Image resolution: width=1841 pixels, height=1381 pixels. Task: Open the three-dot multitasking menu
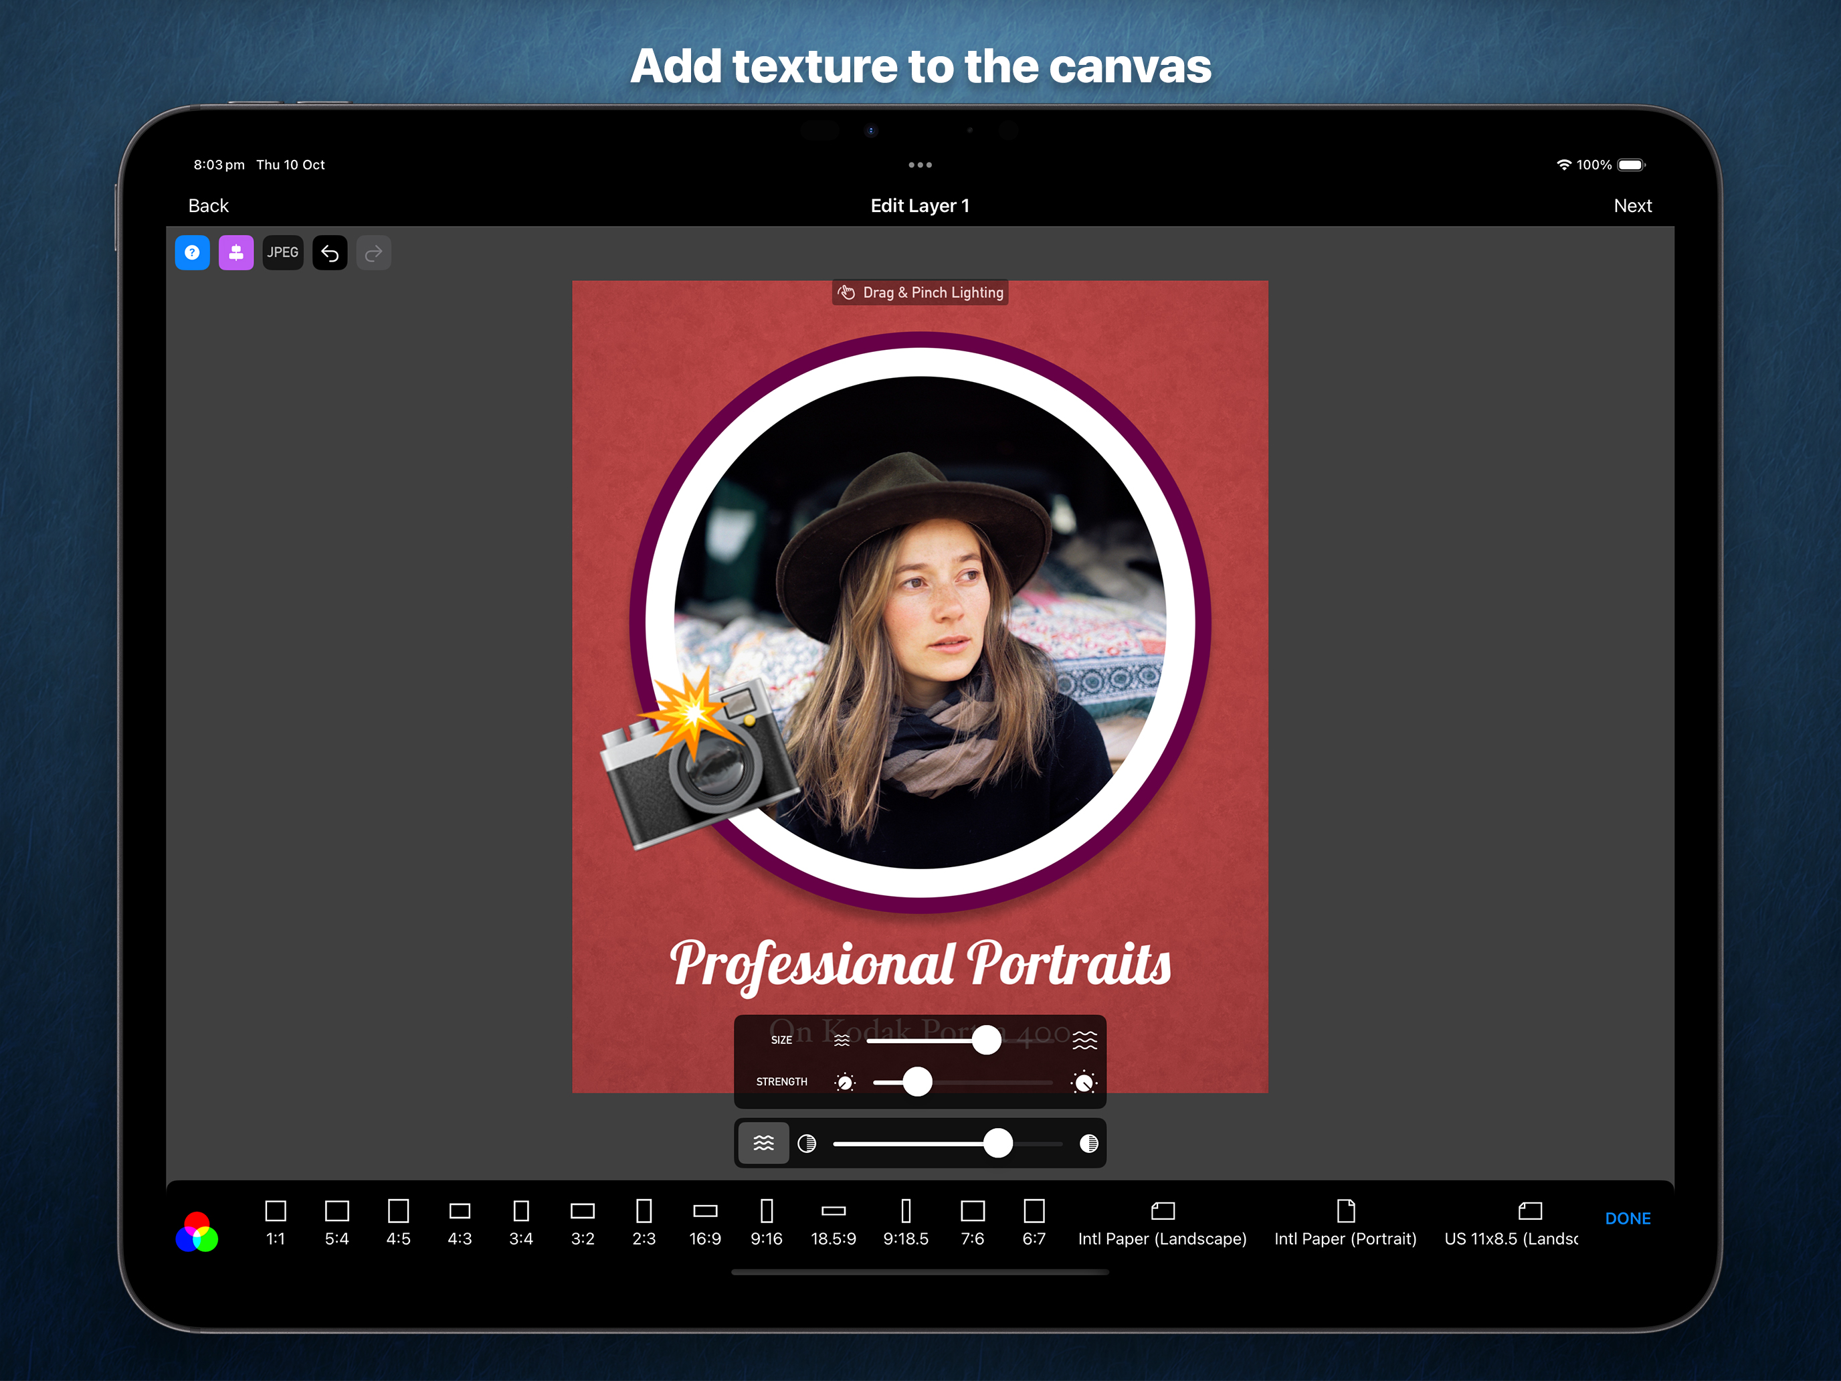pos(920,165)
